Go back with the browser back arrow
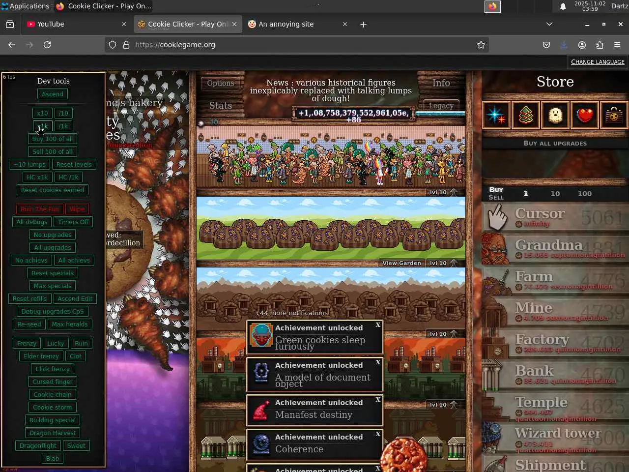Screen dimensions: 629x472 click(12, 45)
